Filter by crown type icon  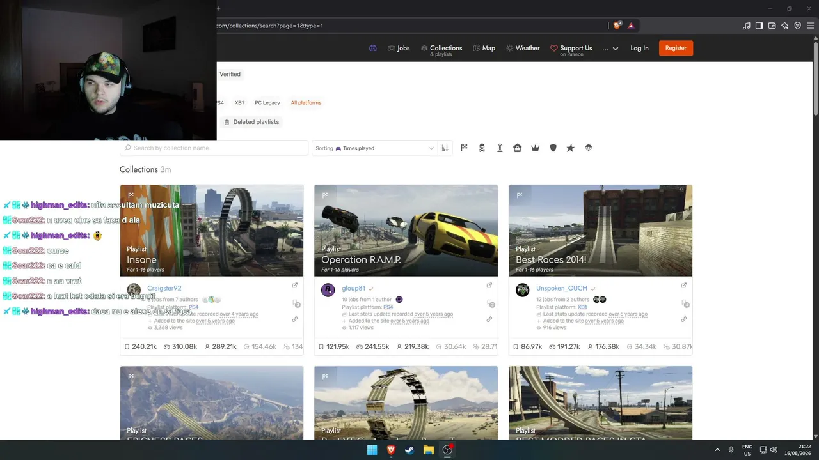536,148
